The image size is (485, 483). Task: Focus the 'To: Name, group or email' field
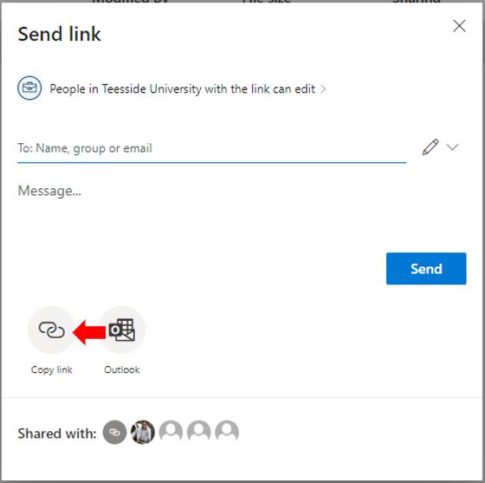pyautogui.click(x=211, y=148)
